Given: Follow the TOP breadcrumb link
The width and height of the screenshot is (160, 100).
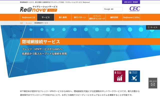Looking at the screenshot, I should point(21,23).
